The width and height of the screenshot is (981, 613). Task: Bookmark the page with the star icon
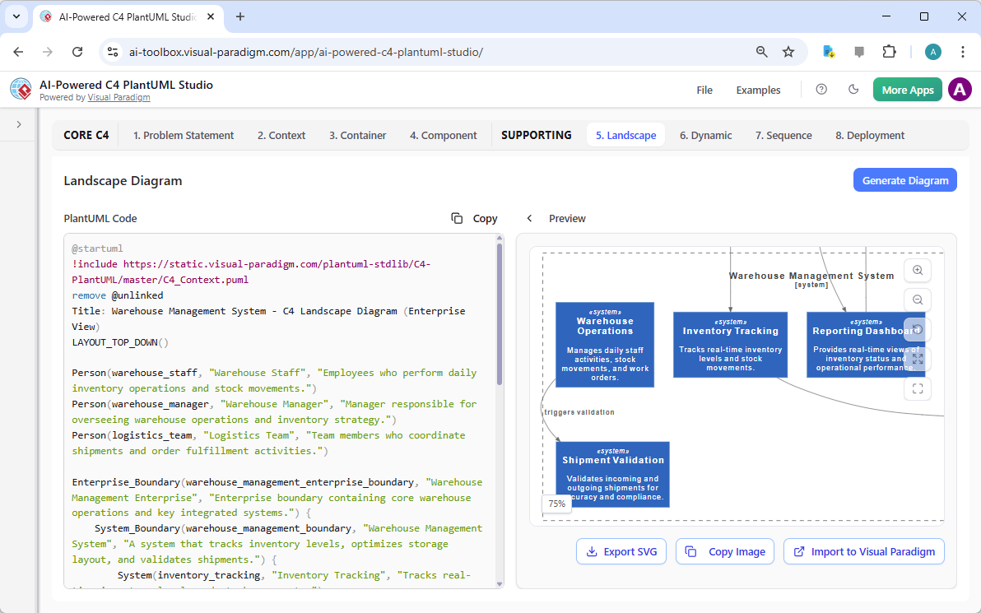(x=788, y=51)
